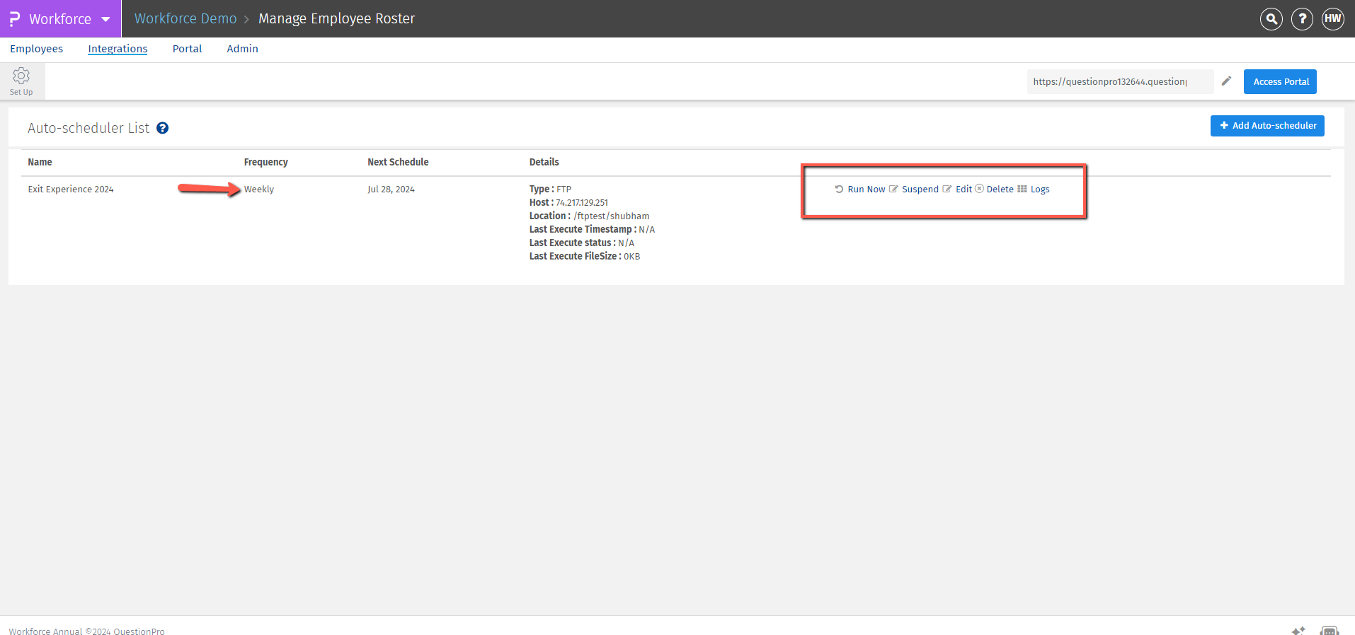Open the chat support bot icon
Image resolution: width=1355 pixels, height=635 pixels.
tap(1329, 630)
